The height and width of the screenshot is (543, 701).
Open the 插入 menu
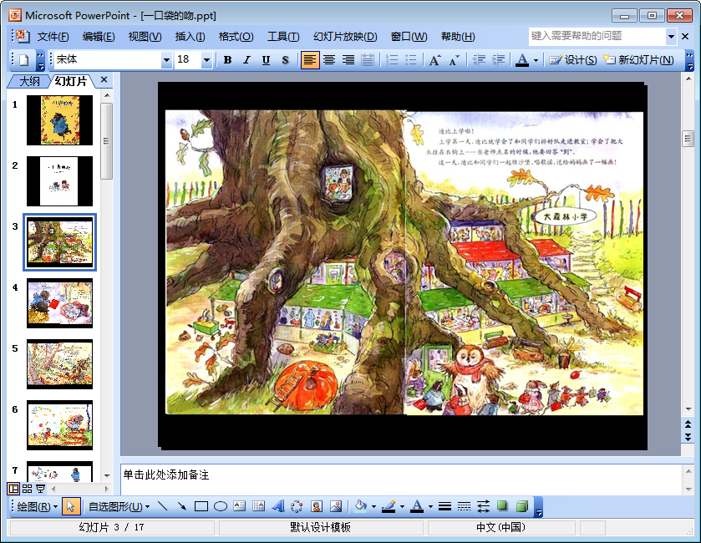tap(190, 37)
